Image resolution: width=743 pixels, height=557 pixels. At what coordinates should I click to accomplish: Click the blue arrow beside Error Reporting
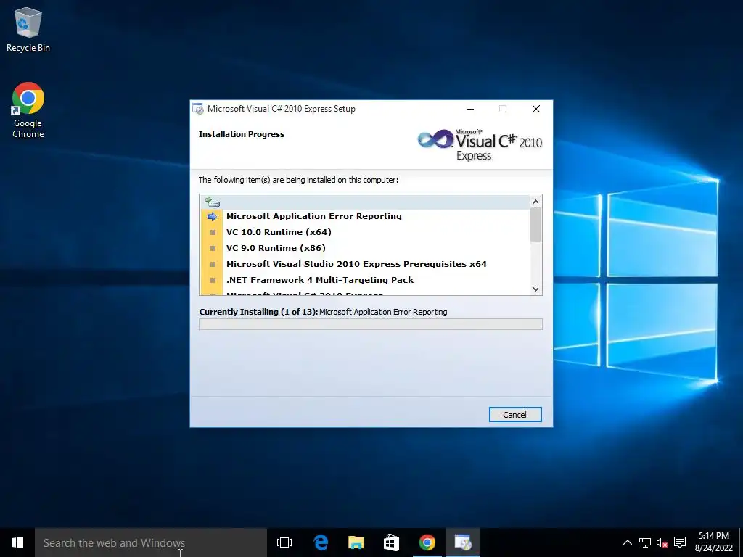pyautogui.click(x=212, y=216)
